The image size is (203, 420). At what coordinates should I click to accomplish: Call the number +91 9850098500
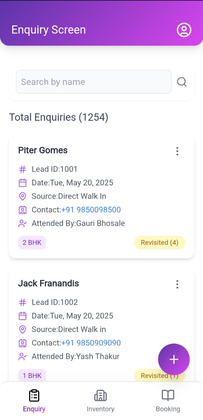tap(91, 210)
